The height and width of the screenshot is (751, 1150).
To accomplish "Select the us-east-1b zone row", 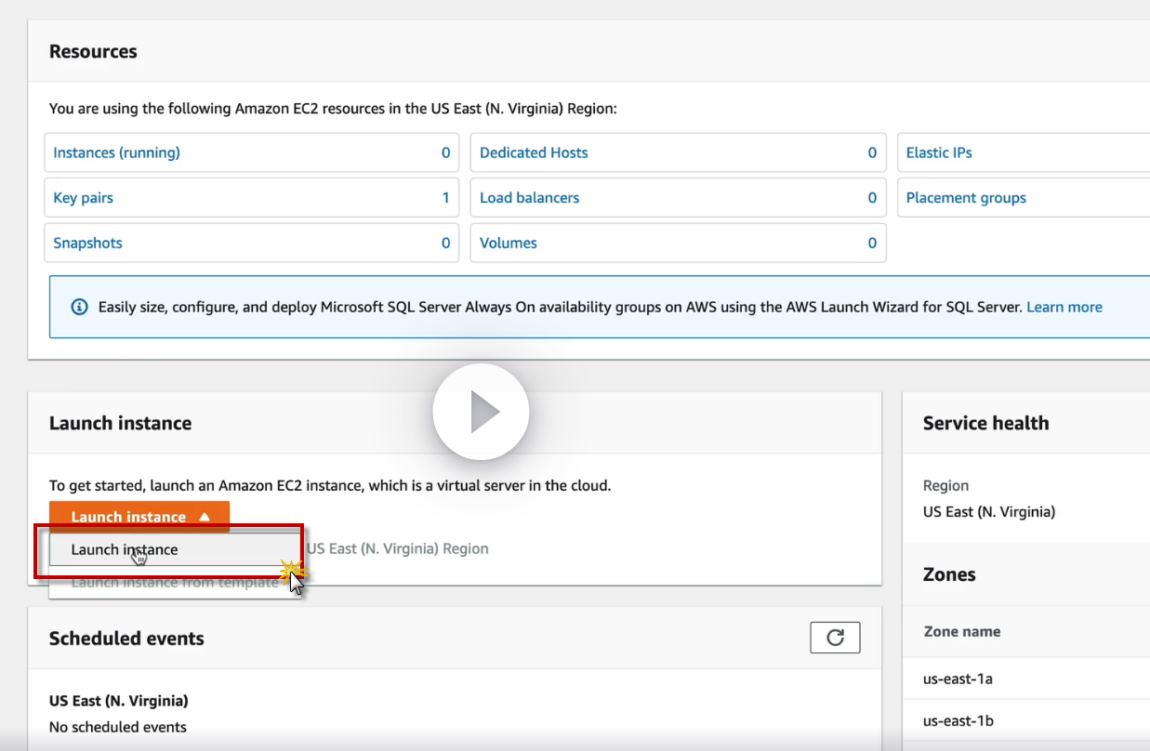I will pyautogui.click(x=958, y=720).
